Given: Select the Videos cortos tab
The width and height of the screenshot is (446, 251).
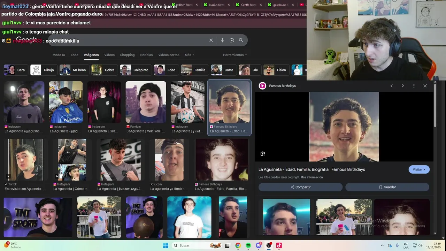Looking at the screenshot, I should tap(169, 55).
